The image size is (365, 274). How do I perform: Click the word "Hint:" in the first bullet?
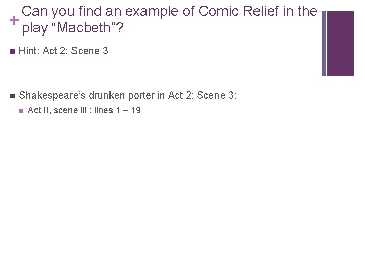click(x=29, y=51)
